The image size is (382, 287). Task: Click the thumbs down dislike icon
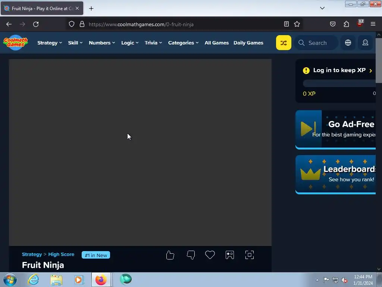click(x=191, y=255)
